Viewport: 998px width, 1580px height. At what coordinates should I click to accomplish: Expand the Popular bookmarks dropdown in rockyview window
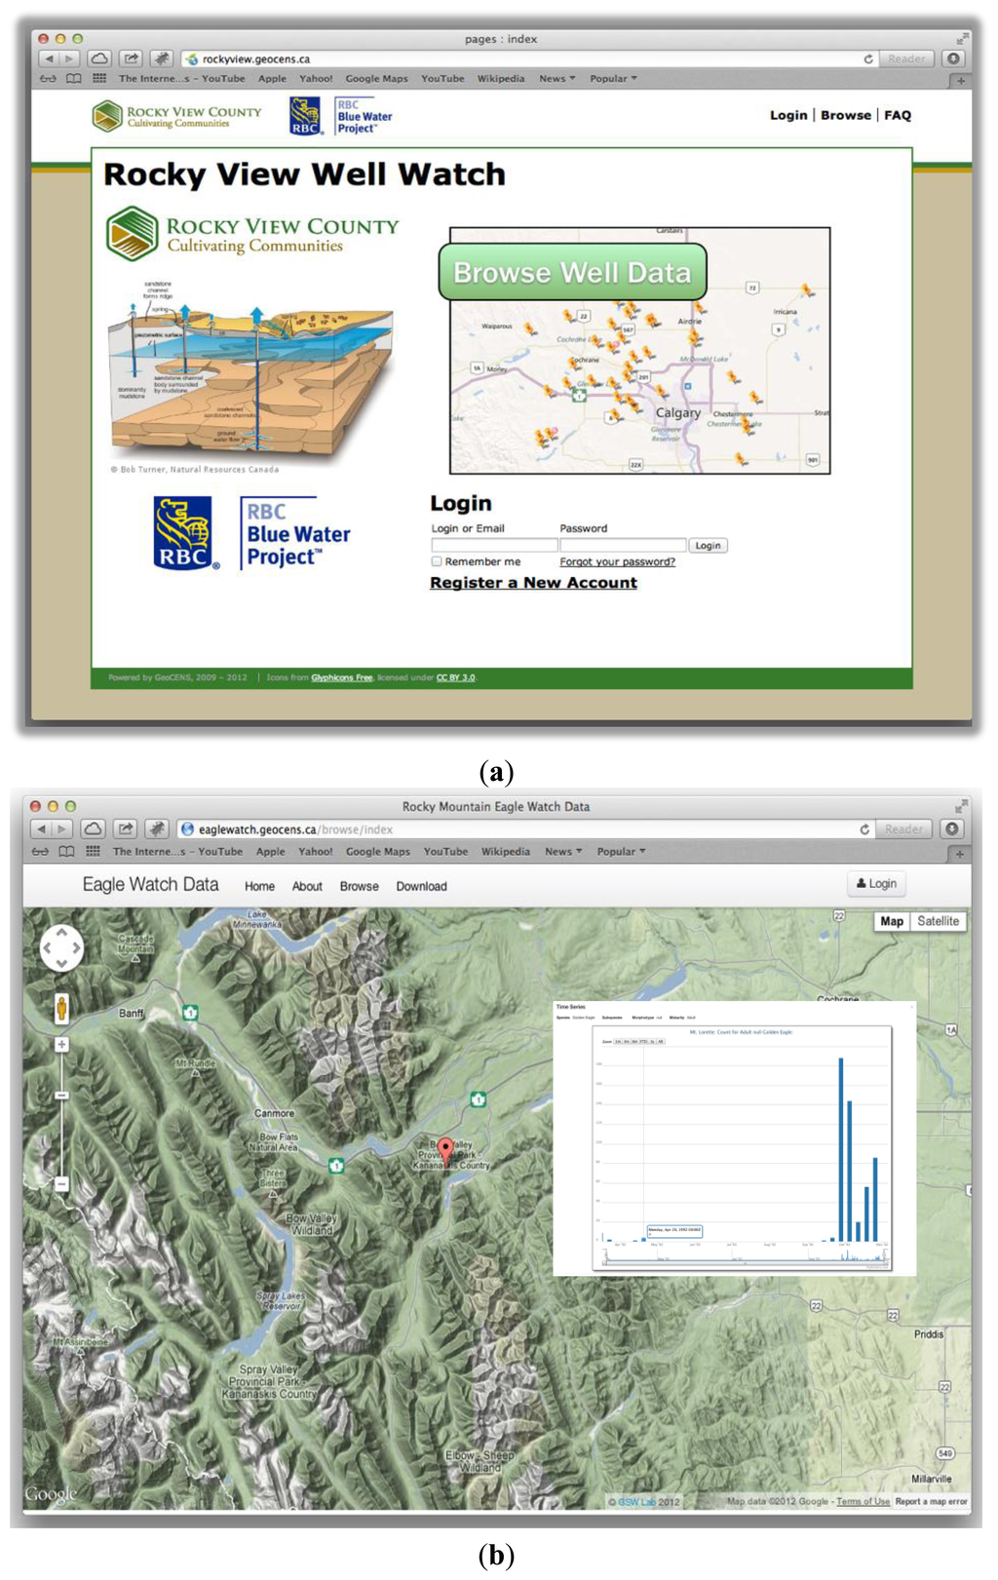pos(613,79)
